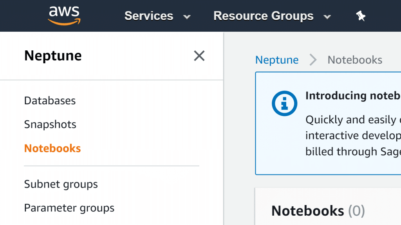Open Subnet groups page

click(x=61, y=184)
